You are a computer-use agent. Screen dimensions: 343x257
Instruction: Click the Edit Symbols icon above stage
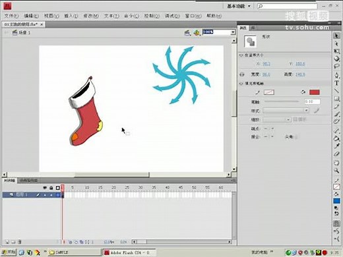pyautogui.click(x=197, y=33)
